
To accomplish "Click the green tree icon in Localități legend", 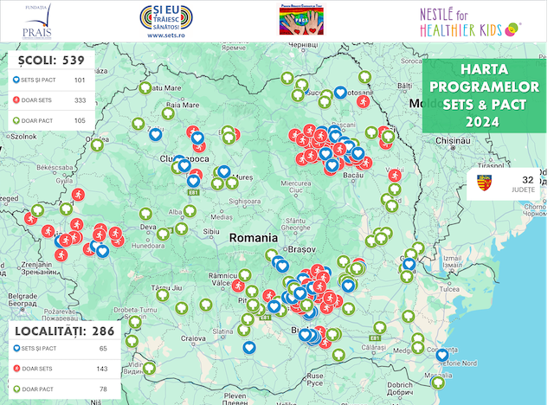I will [x=16, y=389].
